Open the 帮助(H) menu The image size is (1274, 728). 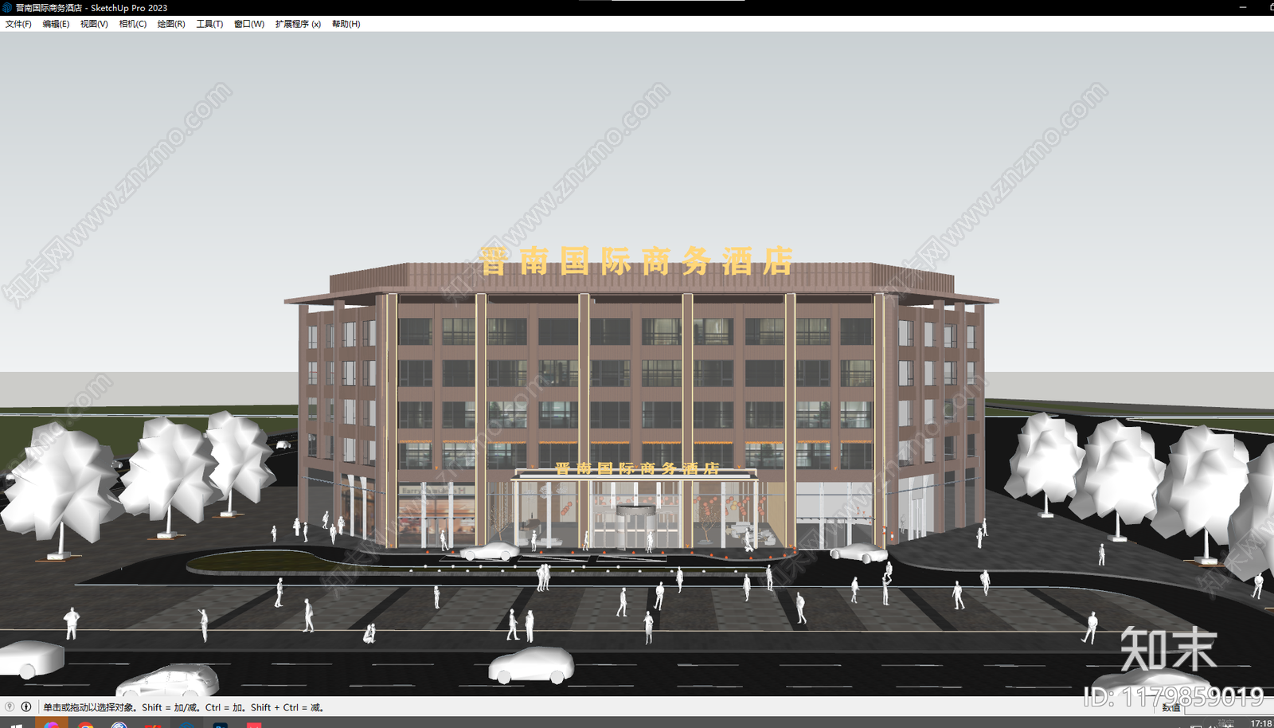pyautogui.click(x=346, y=24)
